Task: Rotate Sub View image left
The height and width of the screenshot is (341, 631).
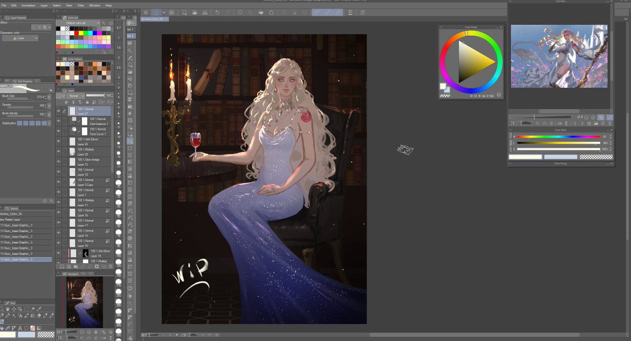Action: pos(537,123)
